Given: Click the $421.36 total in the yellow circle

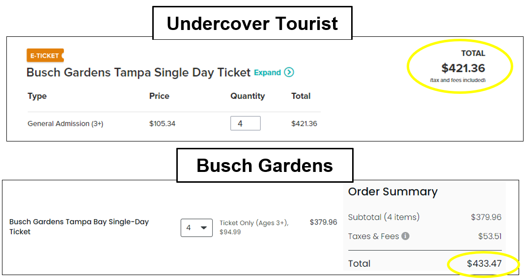Looking at the screenshot, I should point(463,68).
